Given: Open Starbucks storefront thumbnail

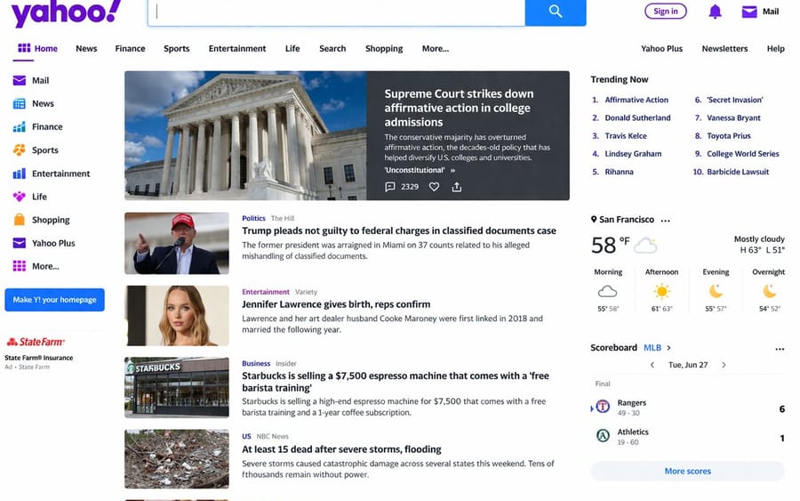Looking at the screenshot, I should click(x=177, y=387).
